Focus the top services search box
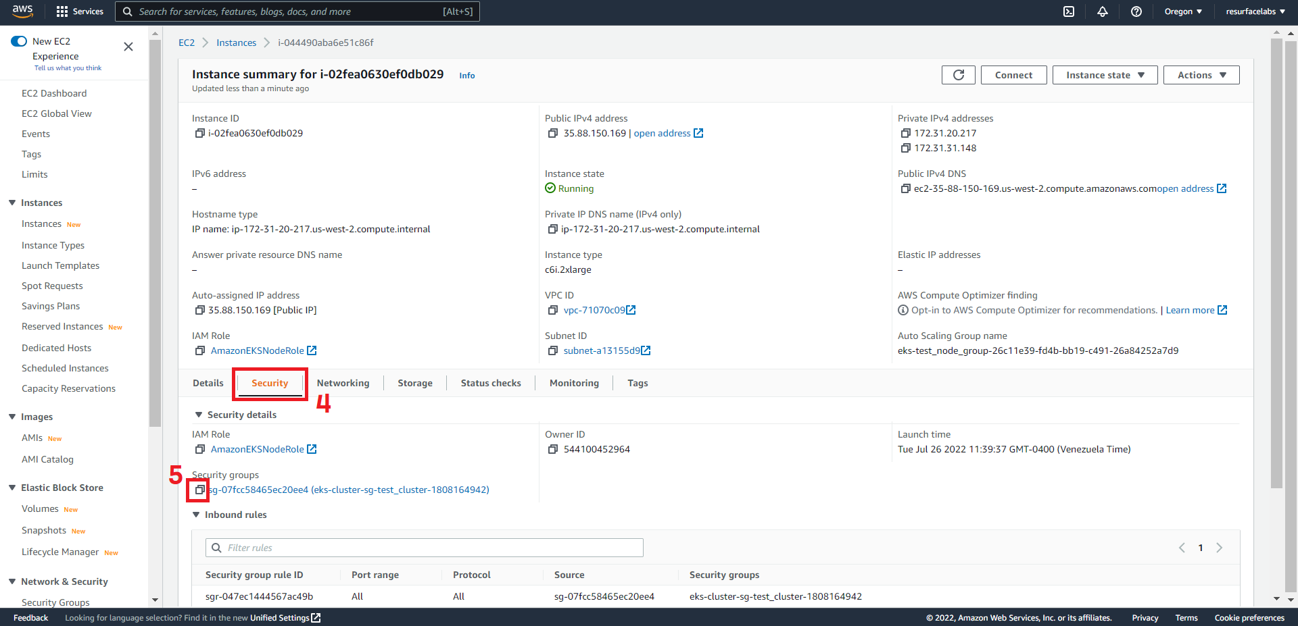This screenshot has height=626, width=1298. 297,11
